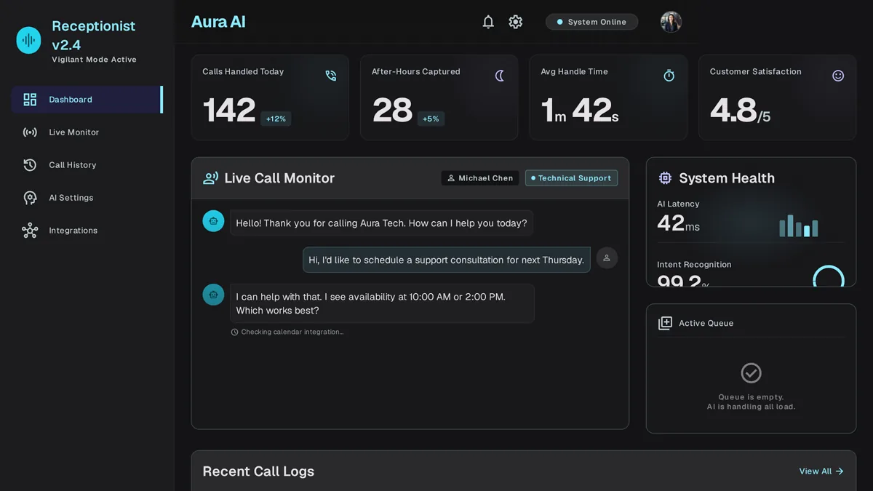Click the queue empty checkmark icon
This screenshot has width=873, height=491.
[x=751, y=373]
